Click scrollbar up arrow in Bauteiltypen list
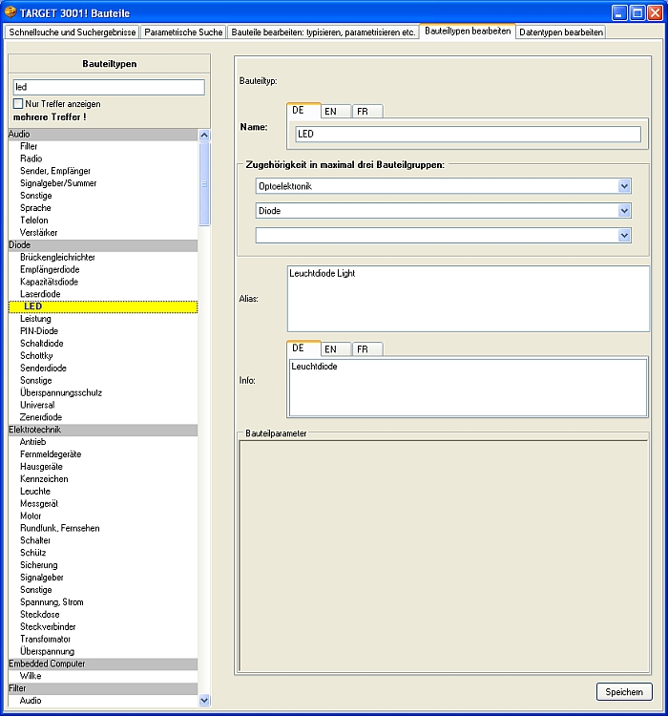The image size is (668, 716). pyautogui.click(x=204, y=136)
